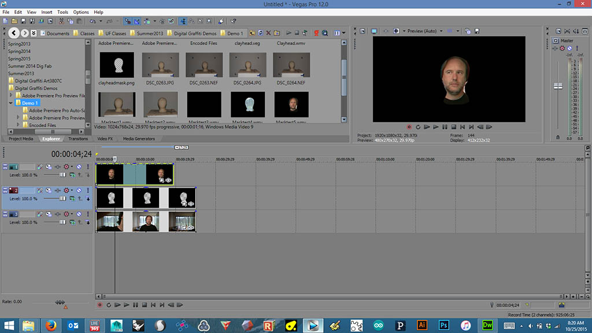Click the Master volume fader
This screenshot has height=333, width=592.
[558, 86]
